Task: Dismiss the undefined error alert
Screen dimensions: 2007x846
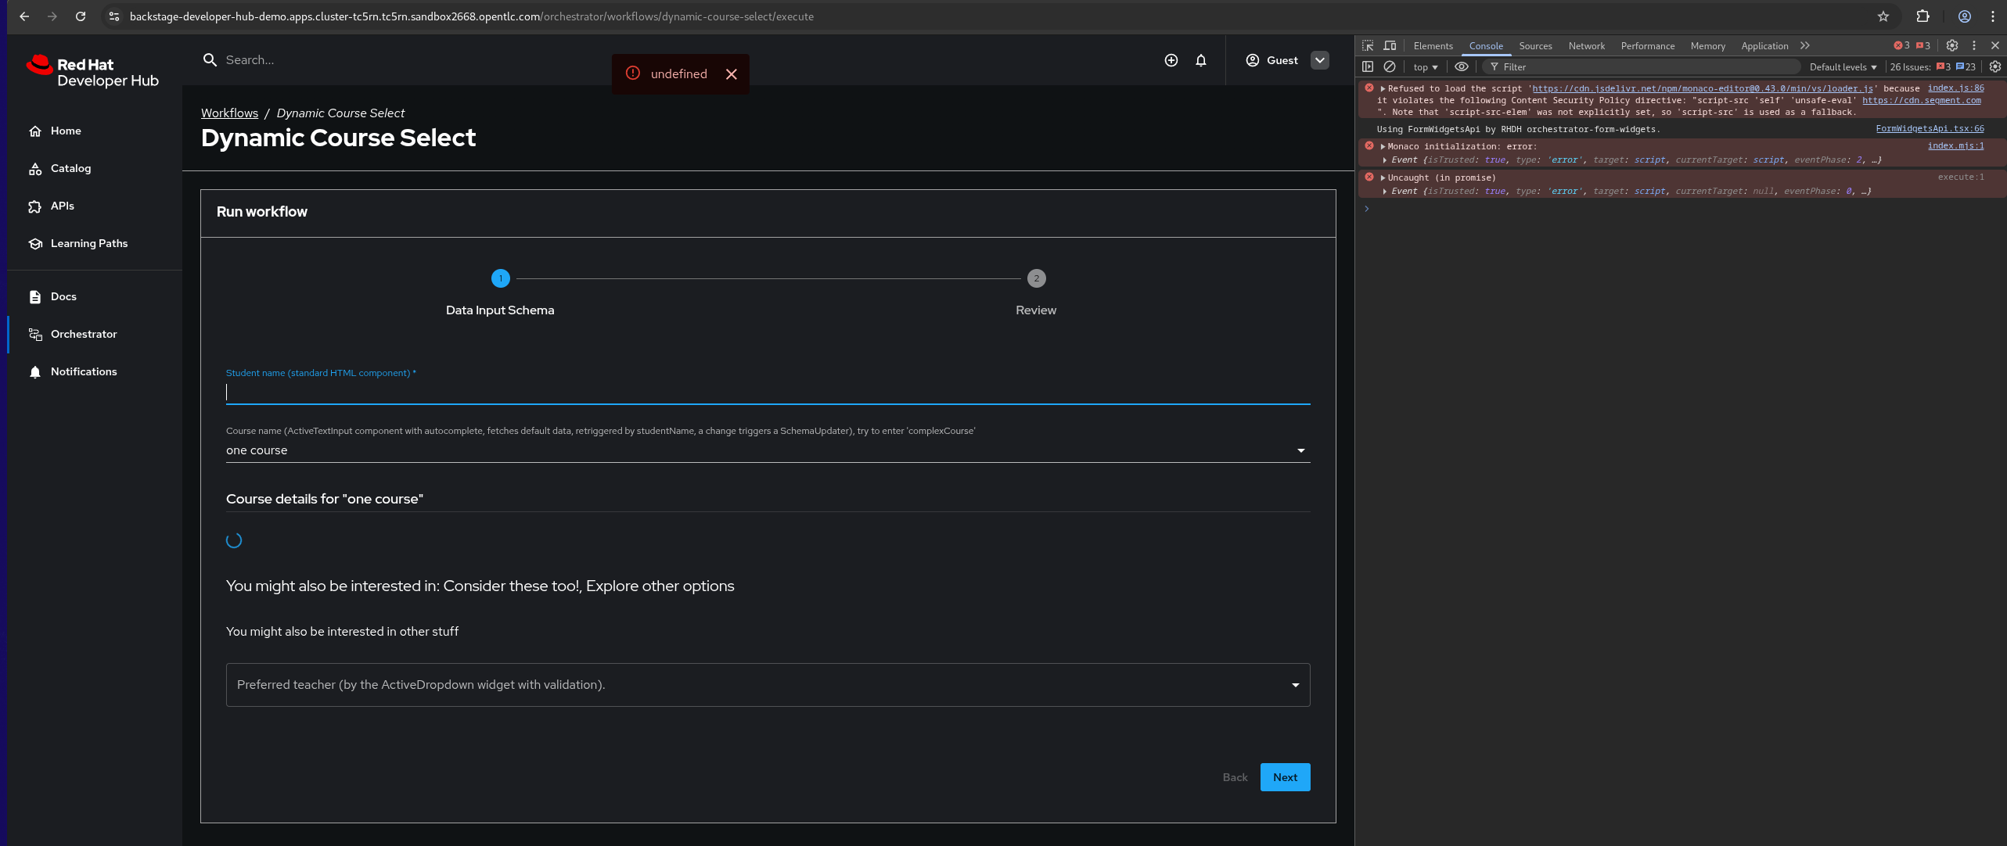Action: point(731,73)
